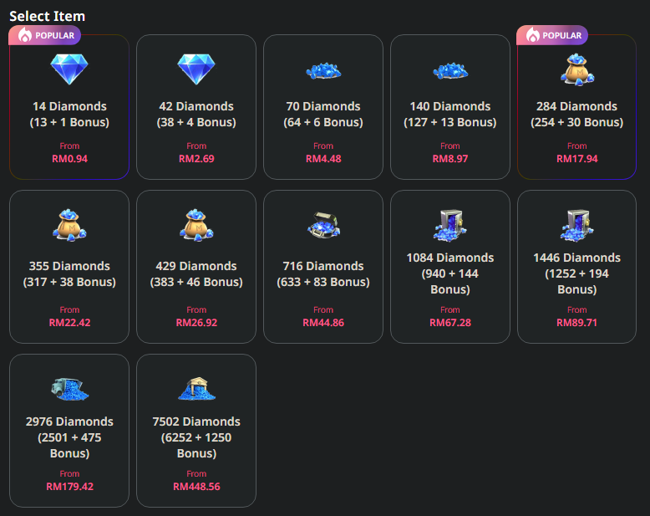Click the 716 Diamonds chest icon
Screen dimensions: 650x516
tap(322, 226)
